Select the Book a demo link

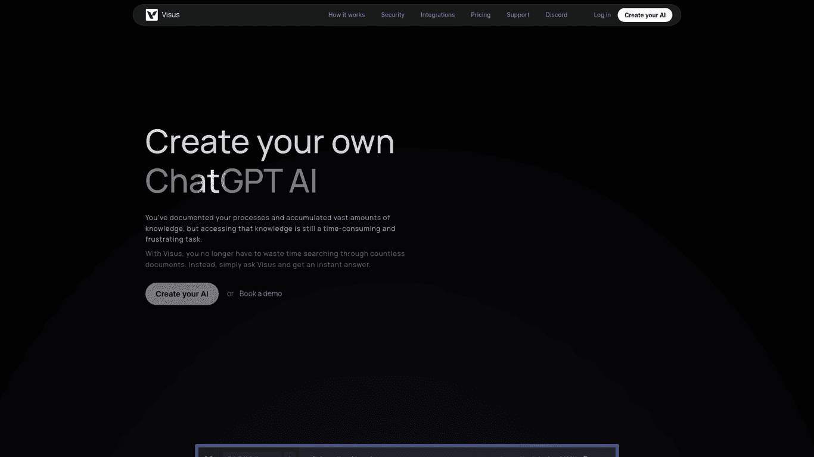click(x=260, y=294)
